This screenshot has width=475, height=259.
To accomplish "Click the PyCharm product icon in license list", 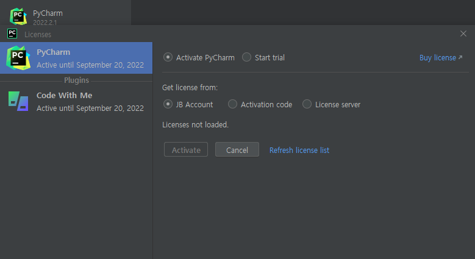I will (18, 58).
